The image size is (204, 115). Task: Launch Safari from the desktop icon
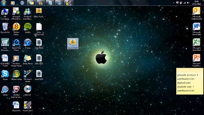[5, 91]
